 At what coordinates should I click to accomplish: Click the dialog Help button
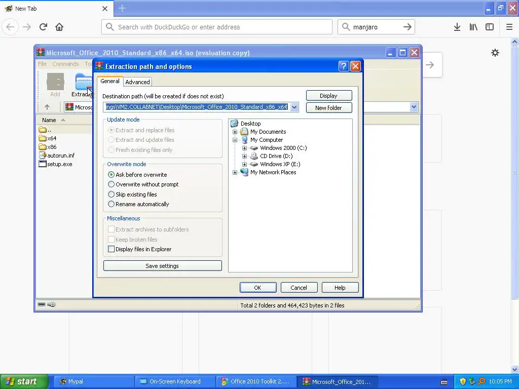(x=340, y=288)
